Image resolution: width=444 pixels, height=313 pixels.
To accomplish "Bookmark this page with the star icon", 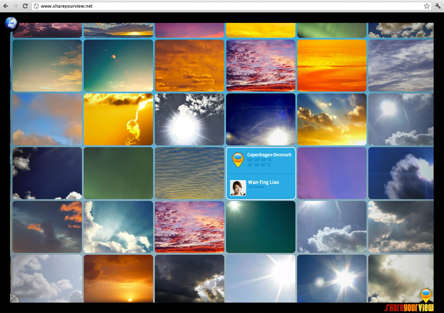I will [x=427, y=6].
